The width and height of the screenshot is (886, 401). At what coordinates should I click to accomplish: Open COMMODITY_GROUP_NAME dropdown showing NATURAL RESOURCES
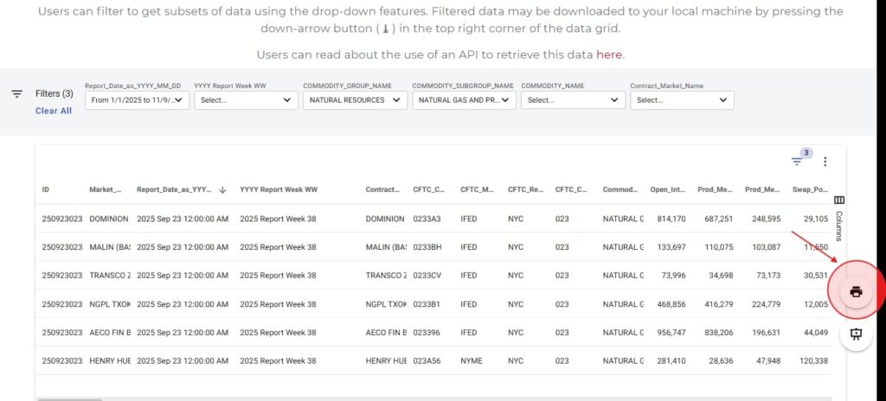point(355,100)
